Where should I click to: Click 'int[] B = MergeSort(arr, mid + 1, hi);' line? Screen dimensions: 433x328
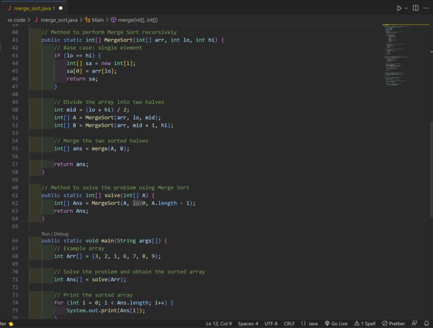(114, 126)
